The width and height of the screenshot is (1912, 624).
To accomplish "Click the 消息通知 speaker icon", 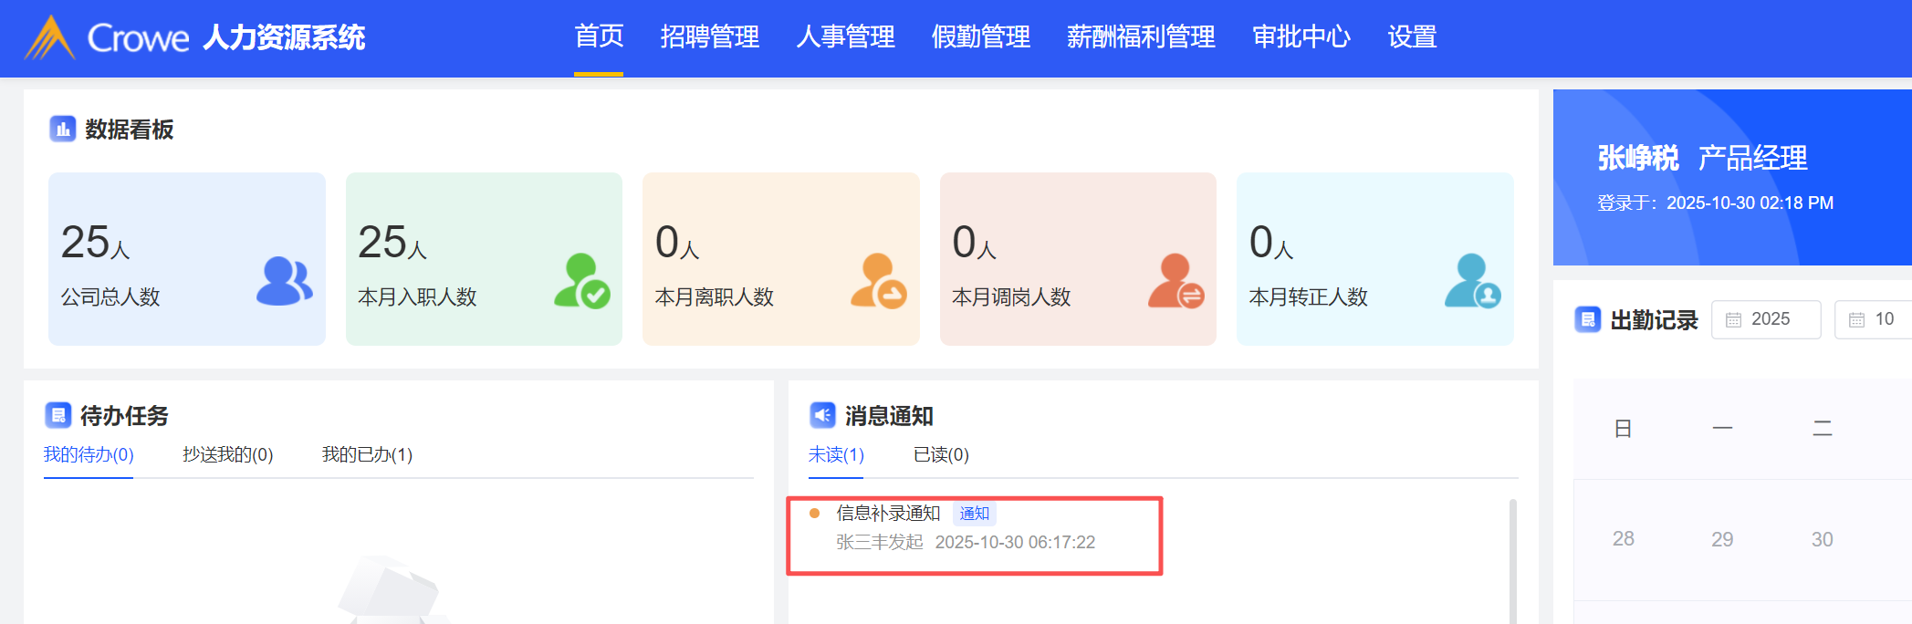I will pyautogui.click(x=822, y=416).
